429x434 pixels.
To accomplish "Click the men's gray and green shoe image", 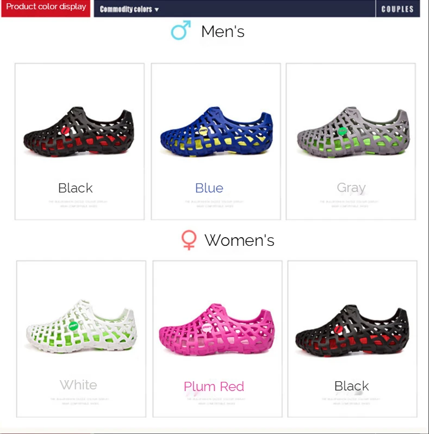I will point(353,132).
